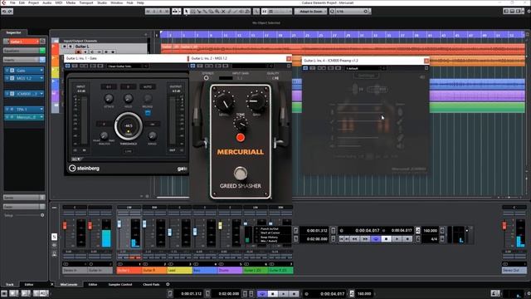Click the Gate Analysis knob
The image size is (531, 299).
(105, 136)
